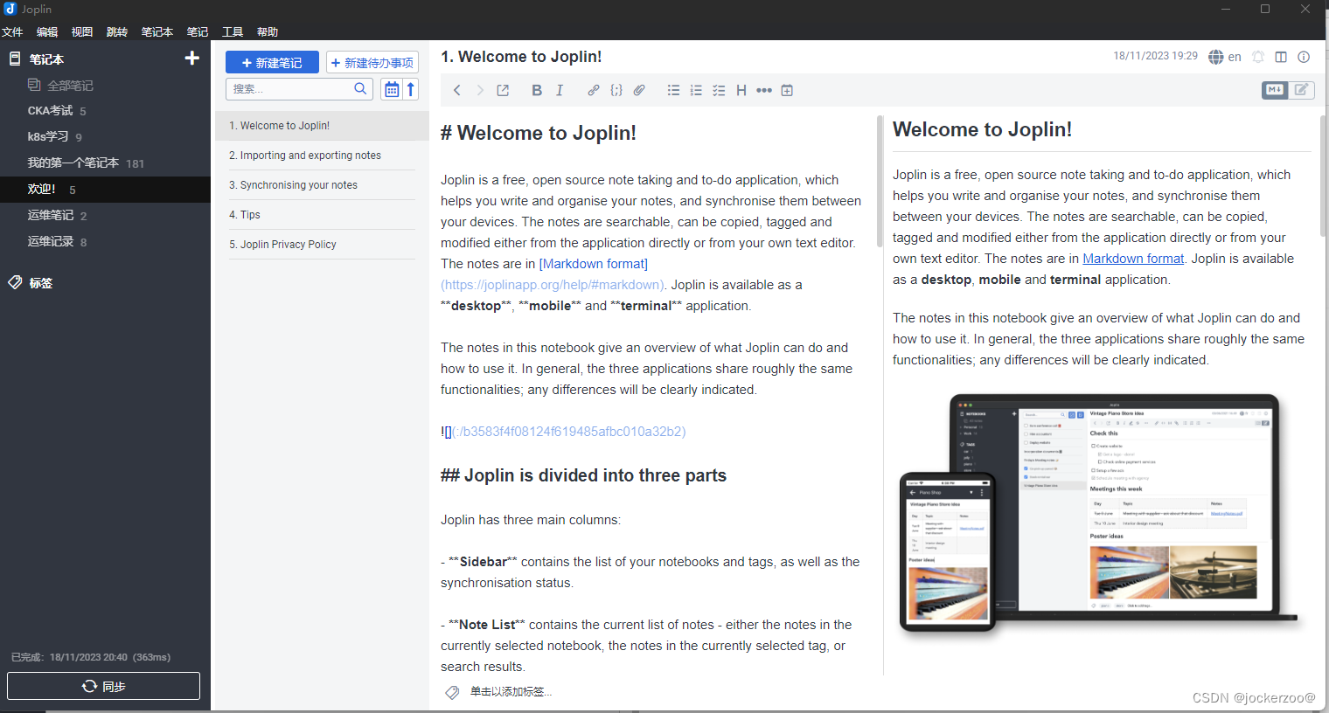Image resolution: width=1329 pixels, height=713 pixels.
Task: Open the 笔记本 menu in menu bar
Action: 157,32
